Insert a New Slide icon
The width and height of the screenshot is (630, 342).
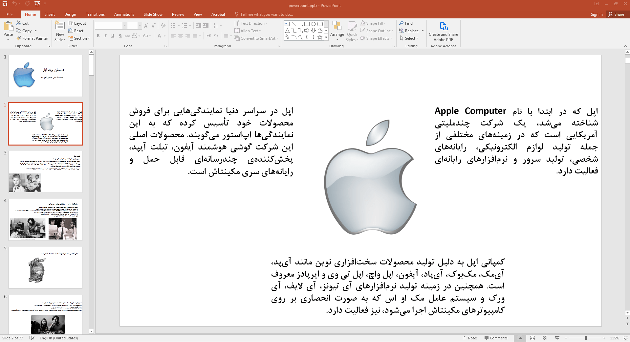[x=60, y=26]
